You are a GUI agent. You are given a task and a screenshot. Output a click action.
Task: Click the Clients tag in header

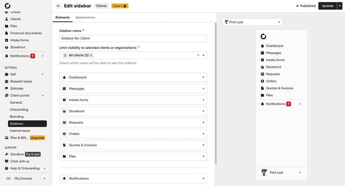(x=101, y=6)
